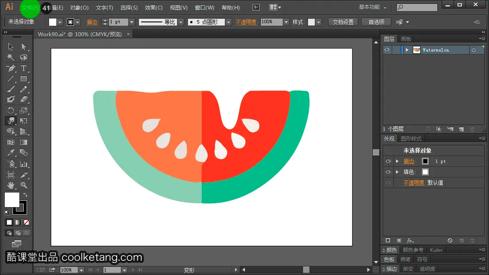Select the Eraser tool
This screenshot has height=275, width=489.
pos(24,99)
